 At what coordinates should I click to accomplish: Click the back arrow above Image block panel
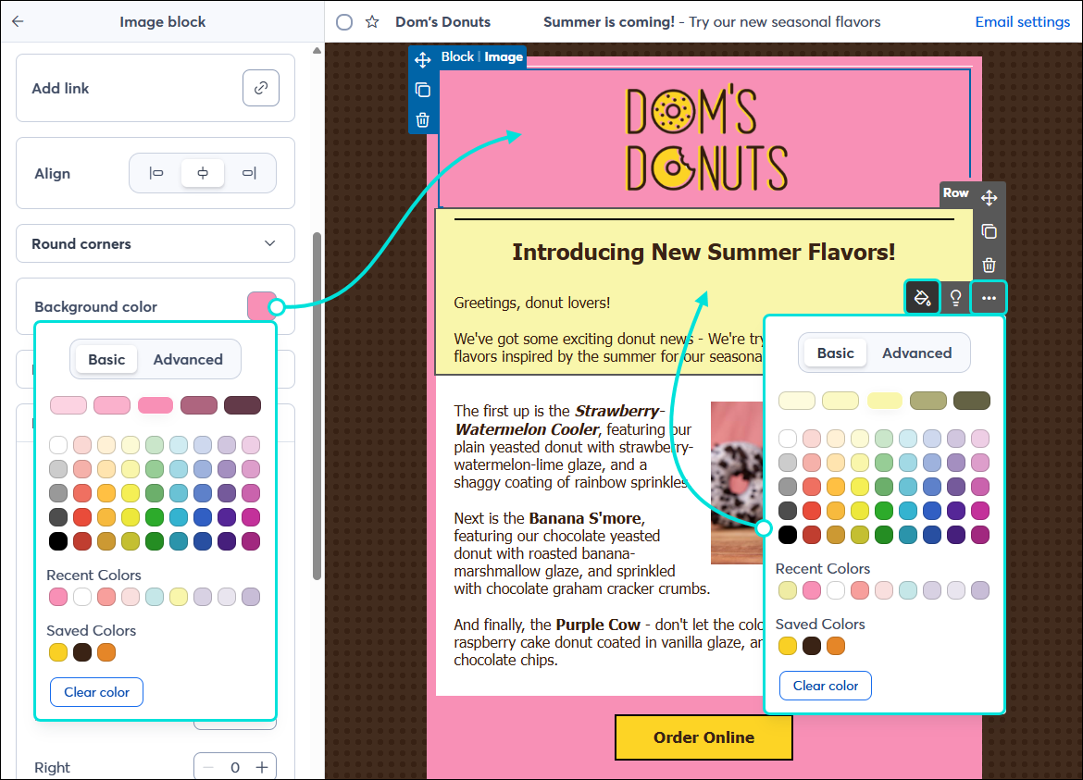click(x=19, y=20)
